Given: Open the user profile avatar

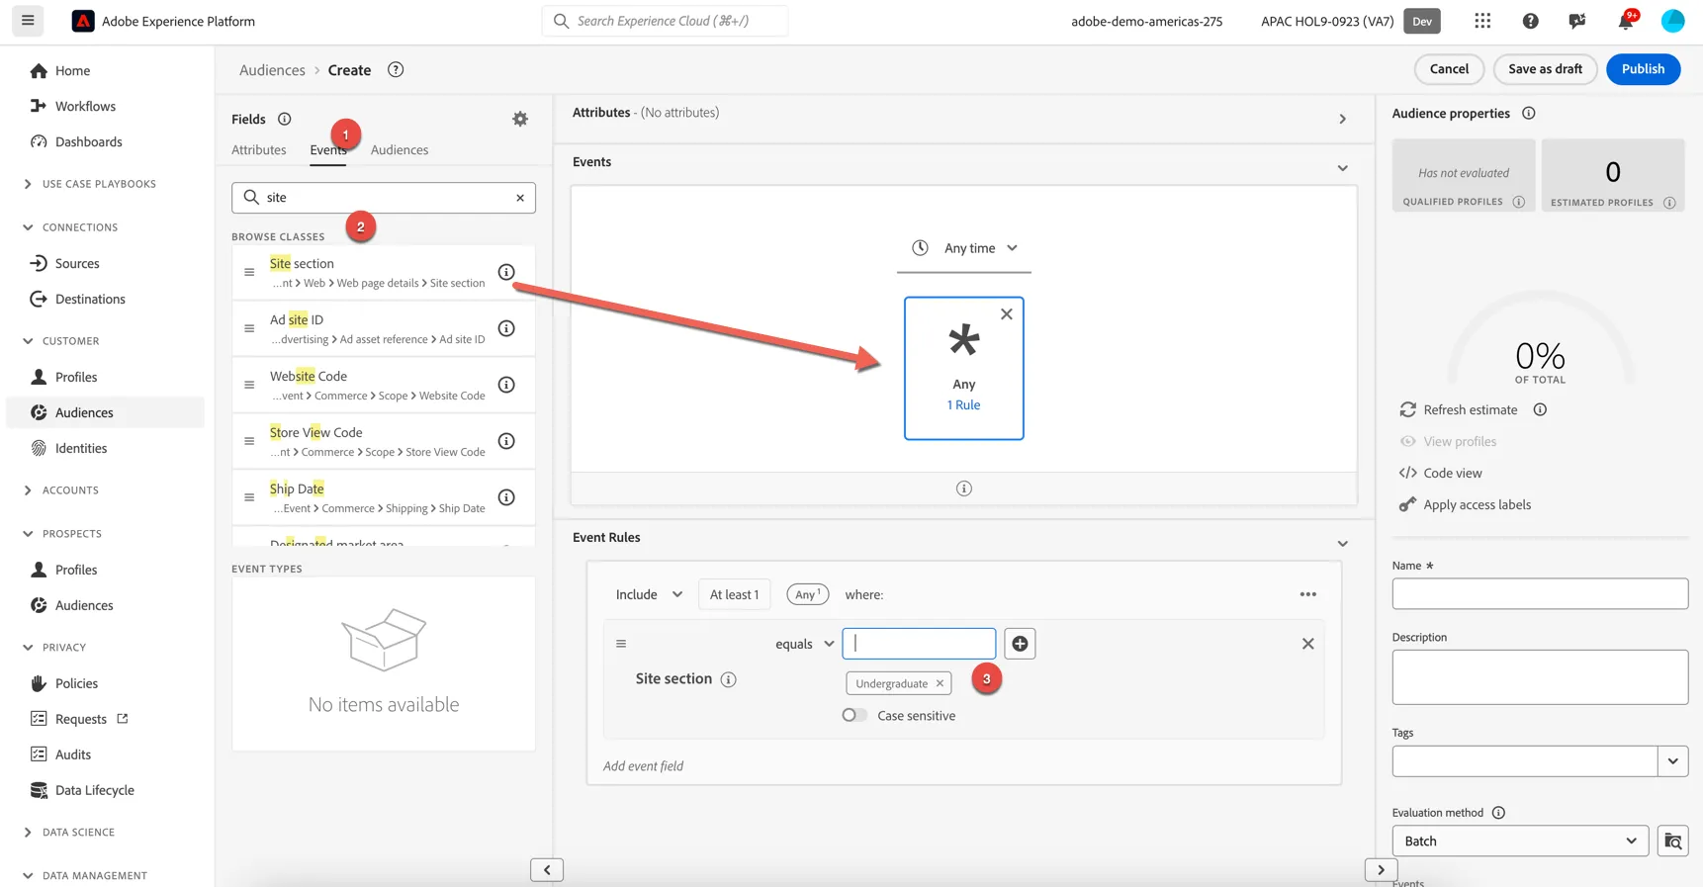Looking at the screenshot, I should point(1672,21).
